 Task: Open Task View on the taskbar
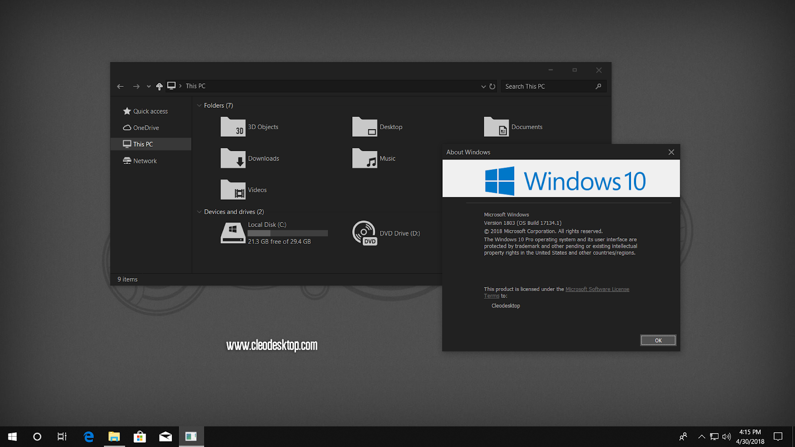pyautogui.click(x=62, y=437)
